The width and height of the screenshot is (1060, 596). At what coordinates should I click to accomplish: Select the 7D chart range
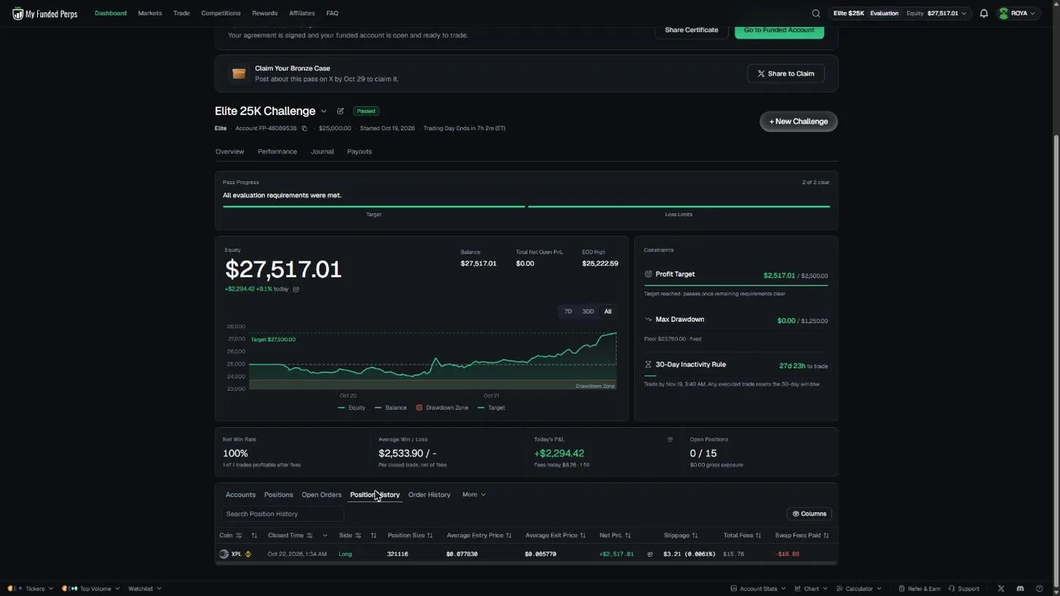[568, 312]
